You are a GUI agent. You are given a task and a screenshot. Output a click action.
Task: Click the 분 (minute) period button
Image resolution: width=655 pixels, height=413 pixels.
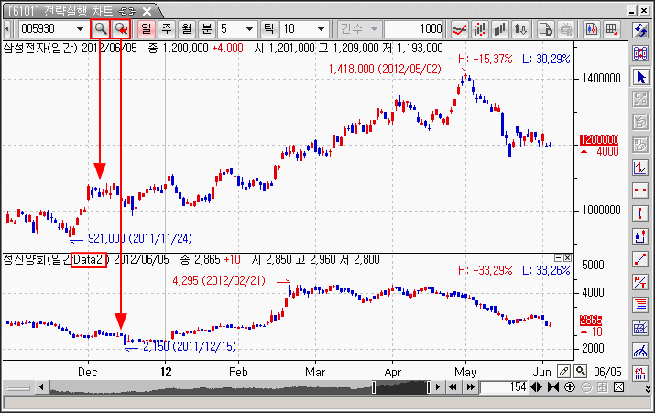coord(207,28)
